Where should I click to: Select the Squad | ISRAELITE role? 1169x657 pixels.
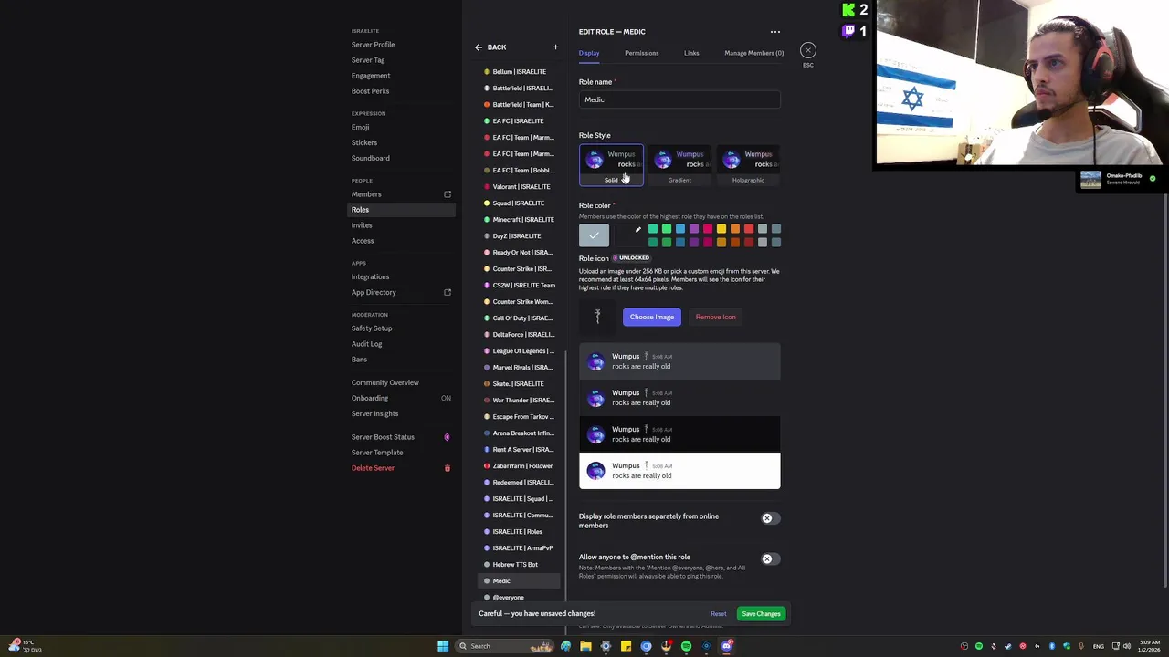[x=519, y=203]
